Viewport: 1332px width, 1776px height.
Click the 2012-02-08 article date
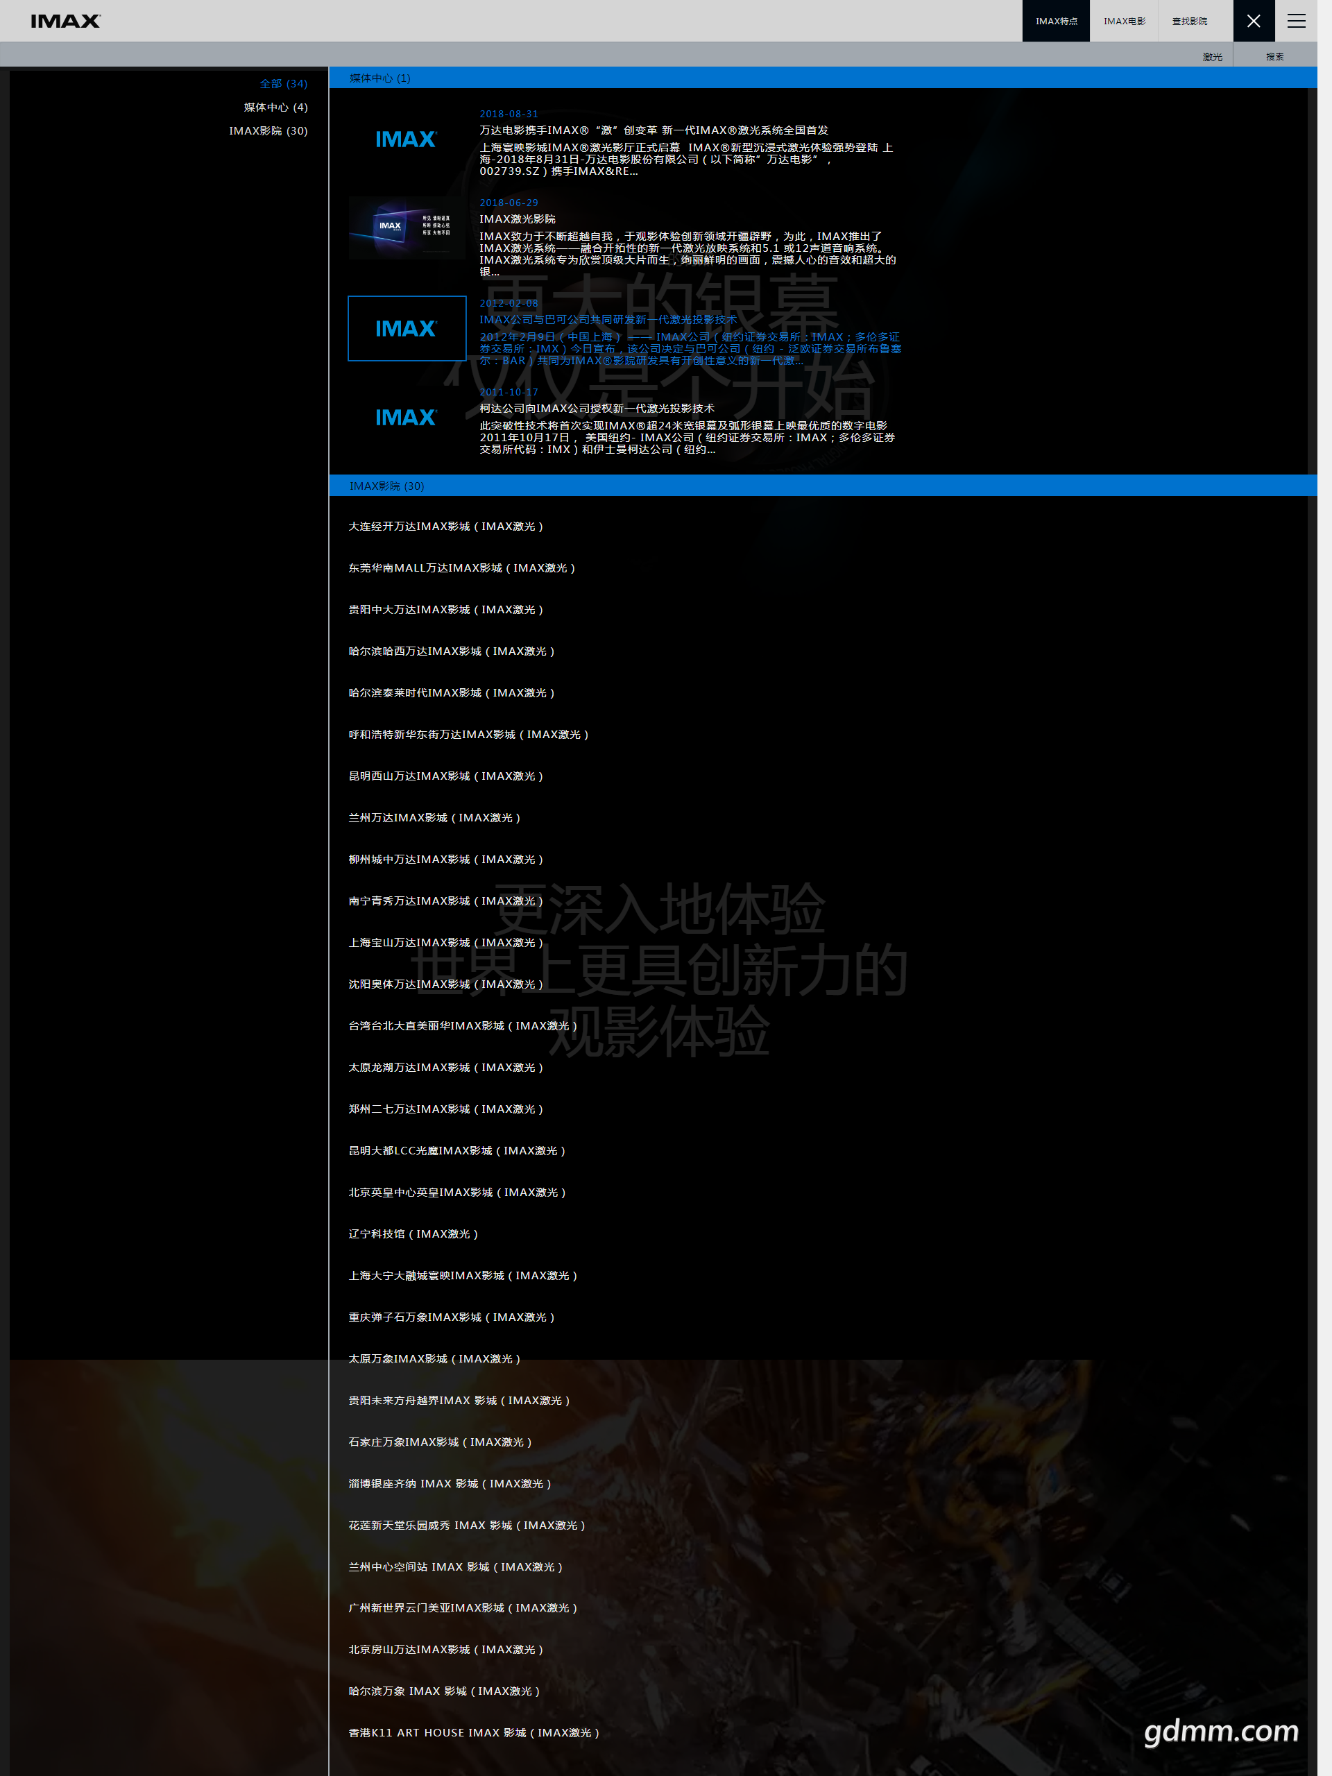tap(509, 303)
